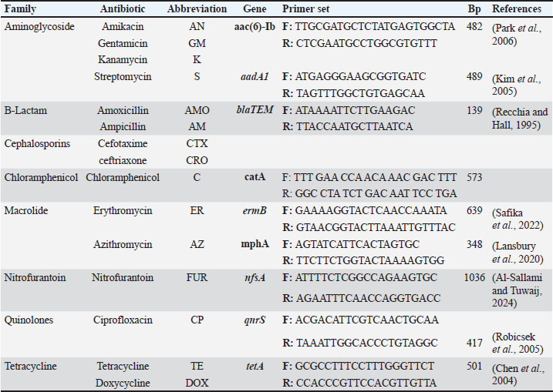Screen dimensions: 553x392
Task: Select the "Abbreviation" column header
Action: (197, 9)
